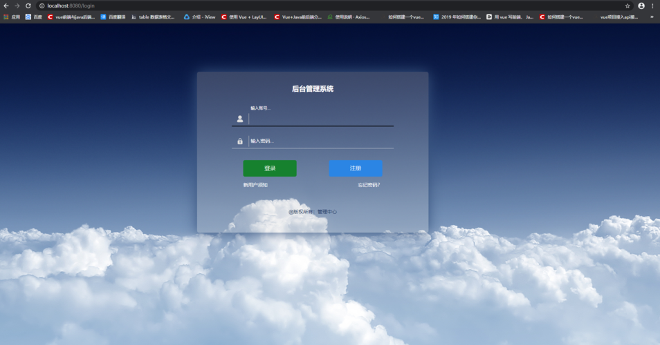Open the 使用 Vue + LayUI bookmark
Viewport: 660px width, 345px height.
244,17
